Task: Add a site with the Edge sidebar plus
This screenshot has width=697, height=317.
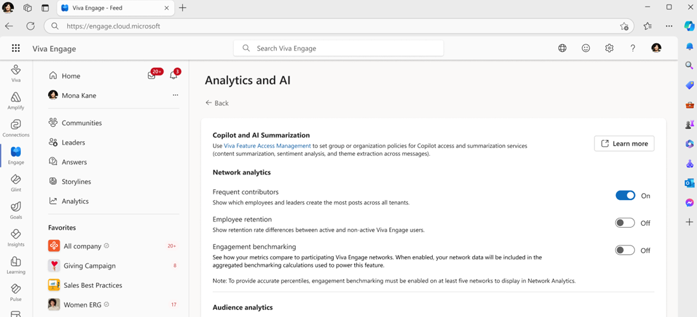Action: (x=689, y=222)
